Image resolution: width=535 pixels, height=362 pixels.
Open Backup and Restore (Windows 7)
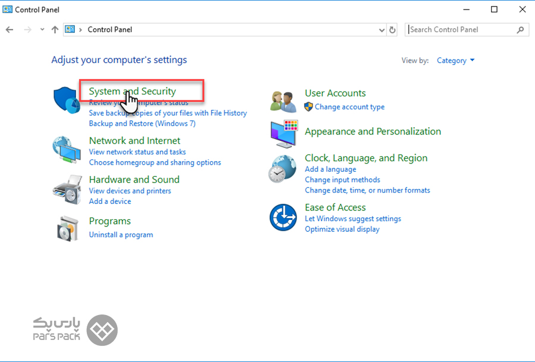(142, 124)
